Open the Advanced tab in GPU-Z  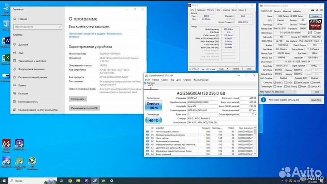pos(287,11)
